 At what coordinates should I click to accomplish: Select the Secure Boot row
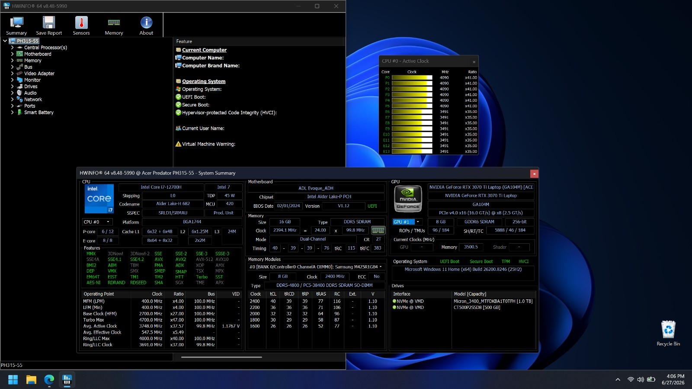[195, 105]
